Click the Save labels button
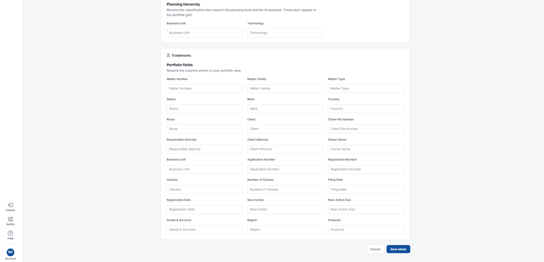 (x=398, y=249)
